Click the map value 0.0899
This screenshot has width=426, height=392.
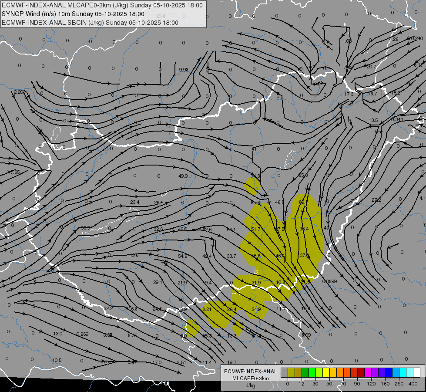click(x=329, y=281)
